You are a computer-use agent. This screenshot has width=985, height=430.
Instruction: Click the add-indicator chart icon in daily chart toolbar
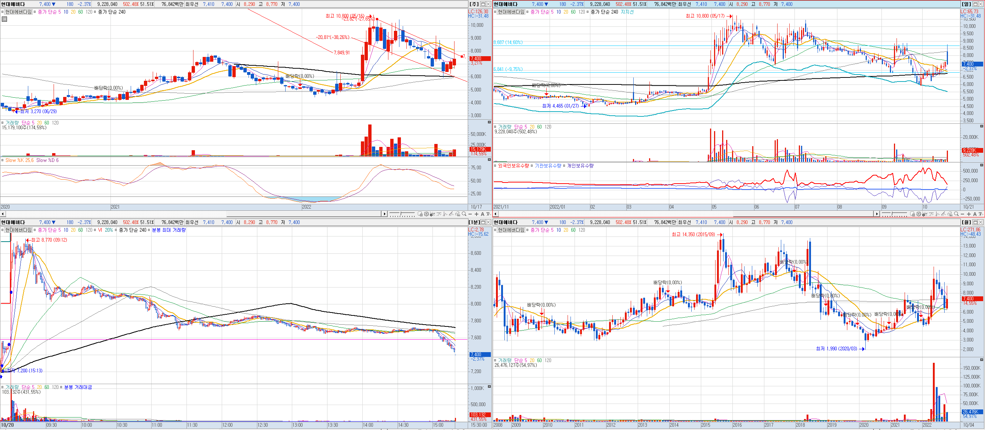click(924, 214)
